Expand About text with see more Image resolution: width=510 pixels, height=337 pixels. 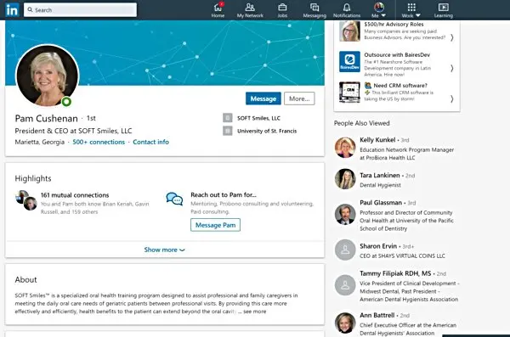255,312
